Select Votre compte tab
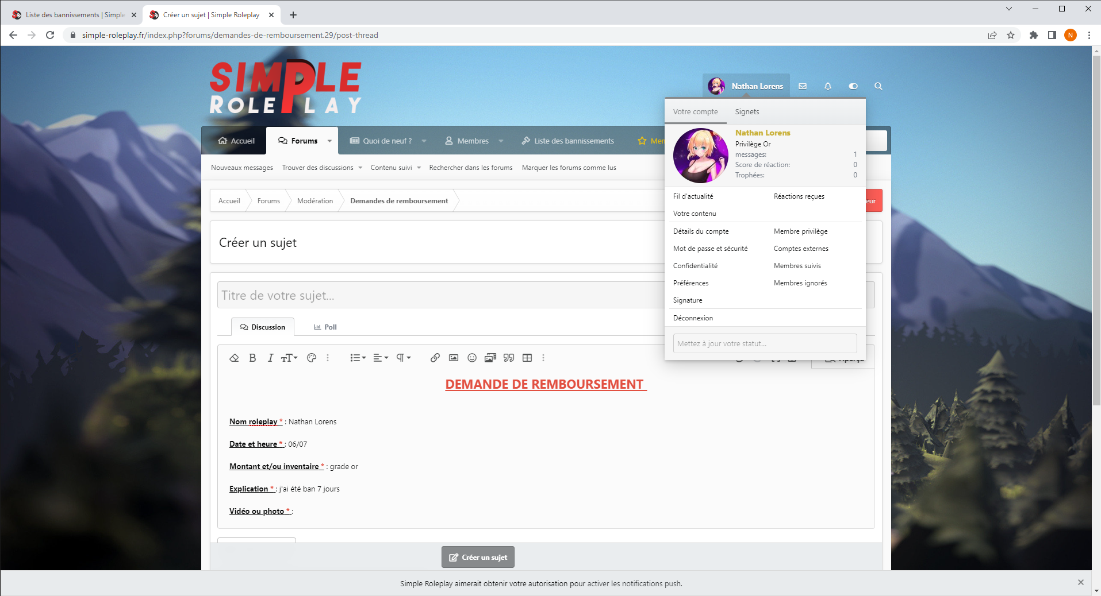The height and width of the screenshot is (596, 1101). [x=696, y=111]
